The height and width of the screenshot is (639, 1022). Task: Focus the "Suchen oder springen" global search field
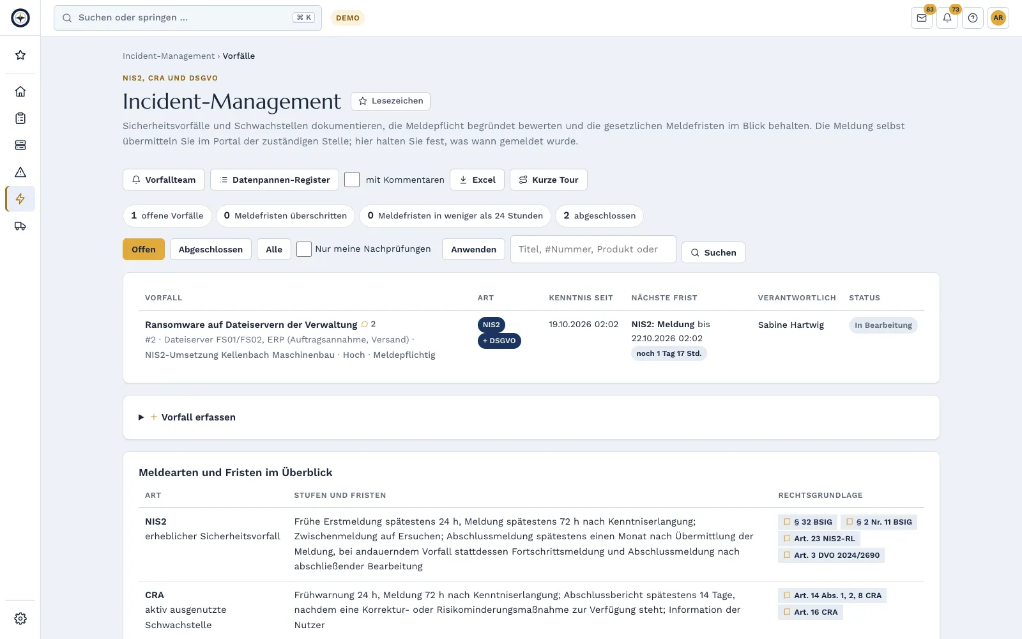[188, 18]
